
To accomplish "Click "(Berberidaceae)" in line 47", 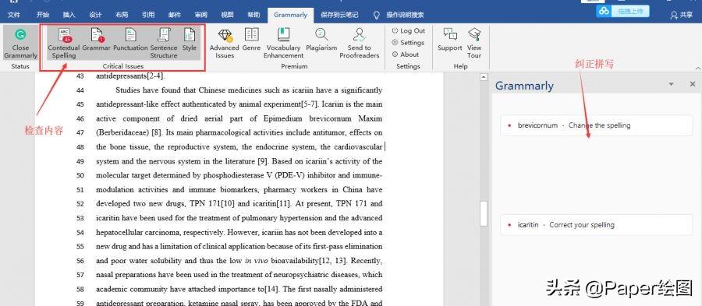I will (x=122, y=132).
